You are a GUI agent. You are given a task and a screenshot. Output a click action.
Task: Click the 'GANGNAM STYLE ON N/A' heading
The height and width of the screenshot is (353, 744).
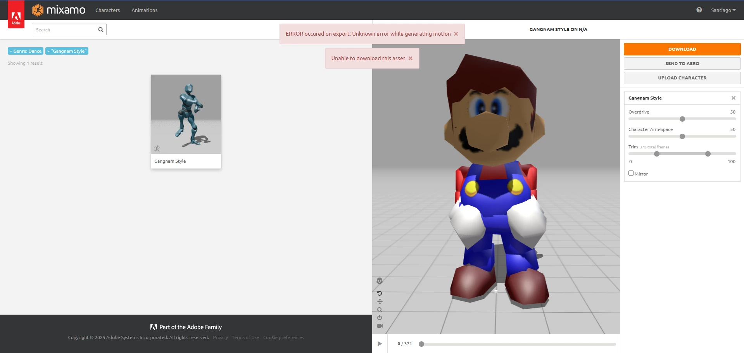click(x=558, y=29)
